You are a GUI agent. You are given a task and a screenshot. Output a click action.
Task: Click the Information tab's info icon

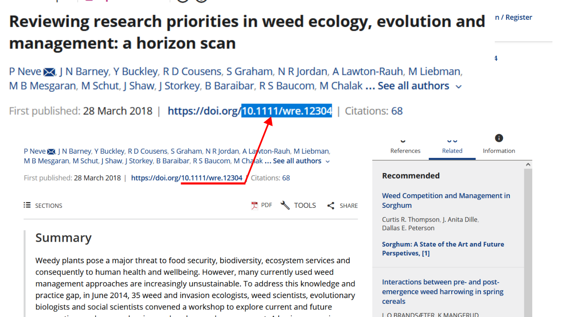click(x=499, y=138)
